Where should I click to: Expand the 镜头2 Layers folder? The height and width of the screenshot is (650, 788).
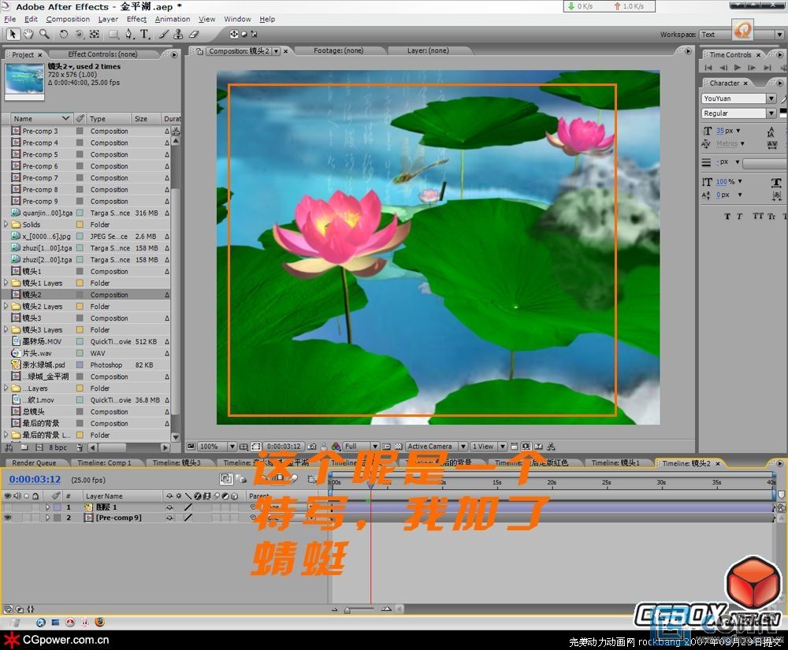coord(6,306)
